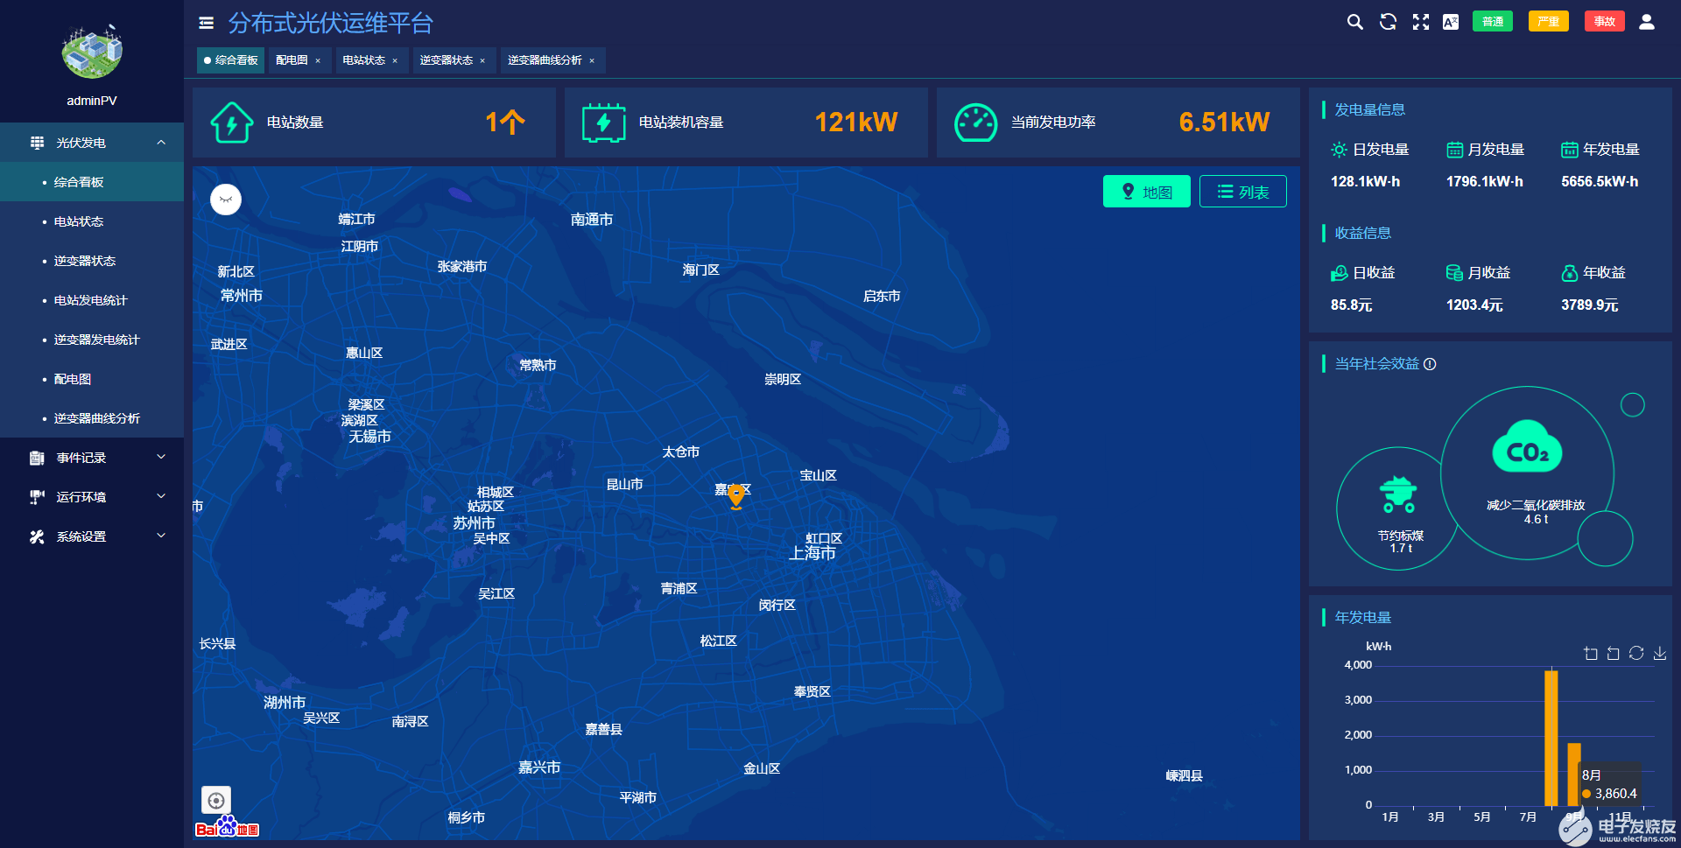This screenshot has height=848, width=1681.
Task: Click the info icon beside 当年社会效益
Action: 1430,364
